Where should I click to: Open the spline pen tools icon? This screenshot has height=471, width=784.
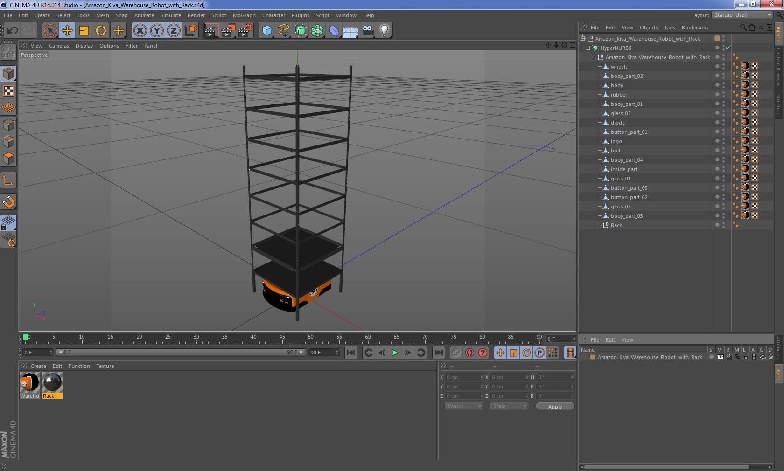tap(284, 31)
